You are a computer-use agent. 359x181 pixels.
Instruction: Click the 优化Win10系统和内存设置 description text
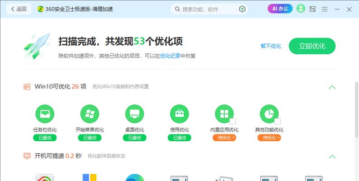click(121, 87)
